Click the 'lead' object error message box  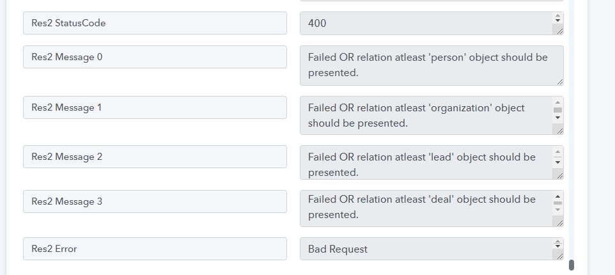coord(432,162)
